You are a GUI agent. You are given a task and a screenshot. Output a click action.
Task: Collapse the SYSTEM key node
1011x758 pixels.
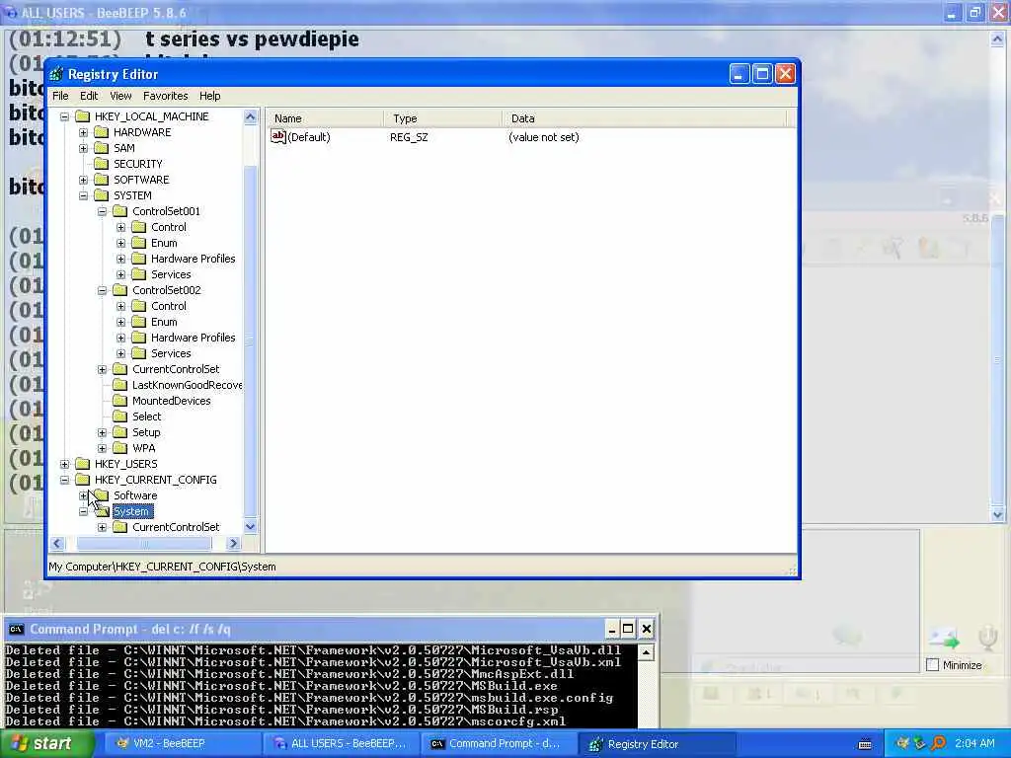[x=83, y=195]
